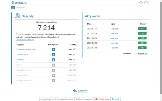
Task: Select the Fundacja reward link
Action: pyautogui.click(x=20, y=60)
